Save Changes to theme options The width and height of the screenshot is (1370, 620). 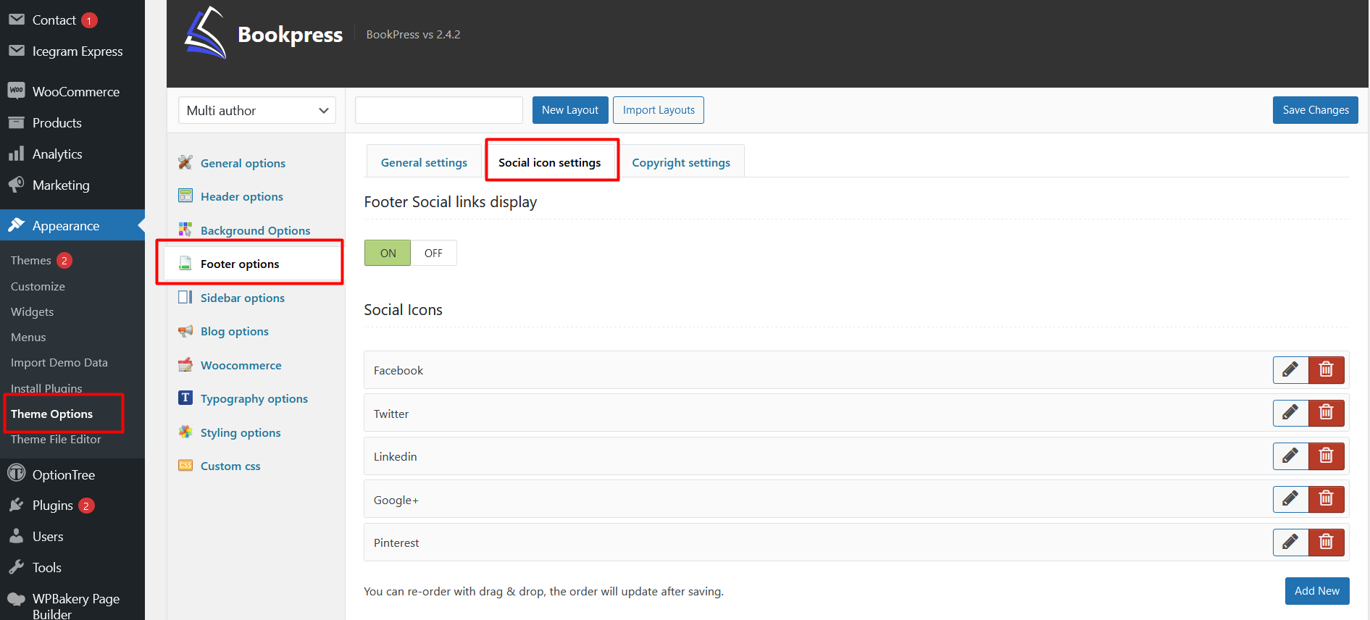pos(1316,110)
